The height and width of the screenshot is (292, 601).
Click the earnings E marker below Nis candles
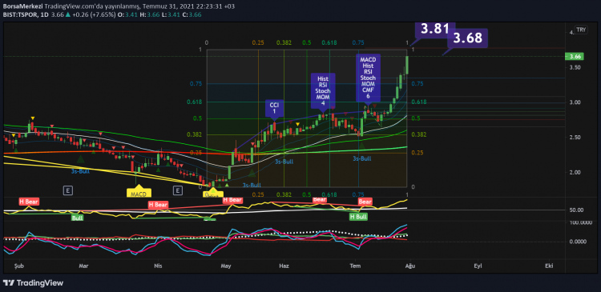(x=177, y=190)
